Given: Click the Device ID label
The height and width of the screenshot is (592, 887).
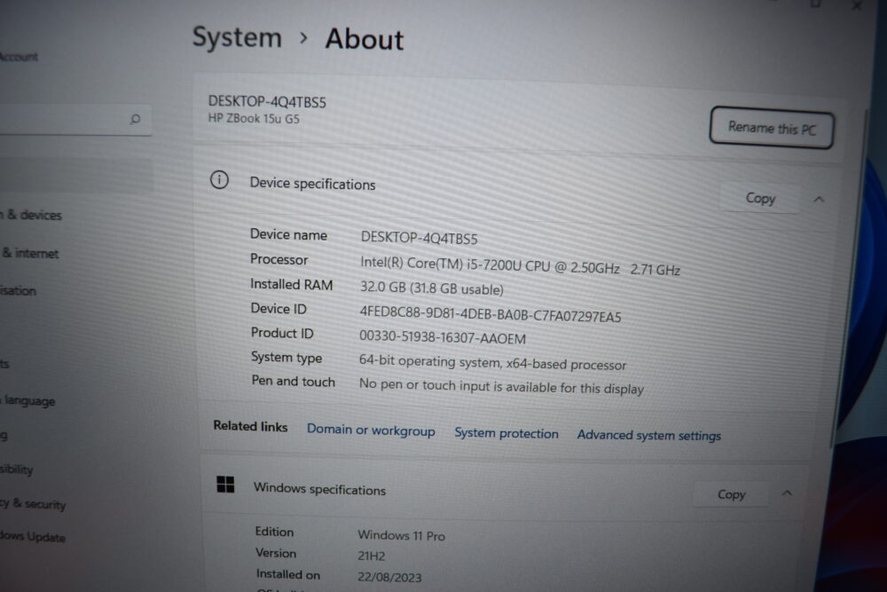Looking at the screenshot, I should click(x=279, y=309).
